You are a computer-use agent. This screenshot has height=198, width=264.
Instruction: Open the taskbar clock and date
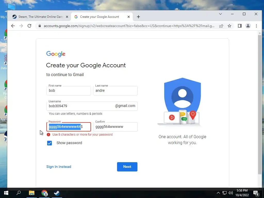pyautogui.click(x=242, y=193)
